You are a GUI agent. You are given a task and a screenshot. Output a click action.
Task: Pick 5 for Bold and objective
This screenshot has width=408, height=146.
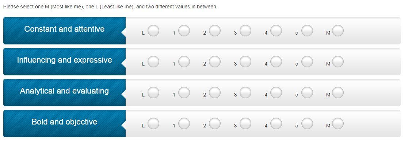click(x=307, y=124)
